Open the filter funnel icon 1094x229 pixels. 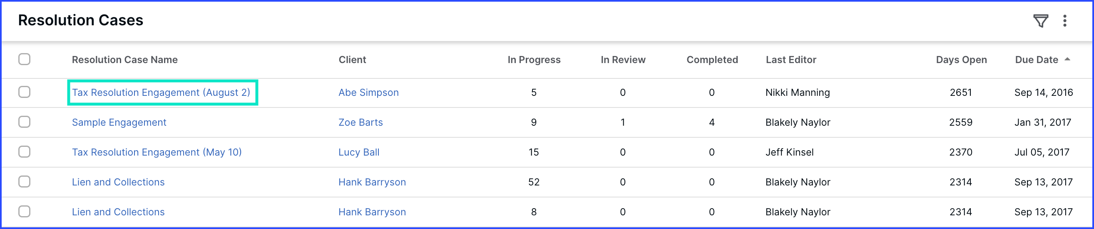[1040, 21]
